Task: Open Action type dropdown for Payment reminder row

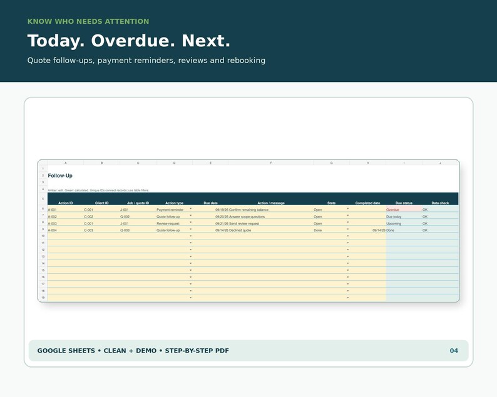Action: [190, 209]
